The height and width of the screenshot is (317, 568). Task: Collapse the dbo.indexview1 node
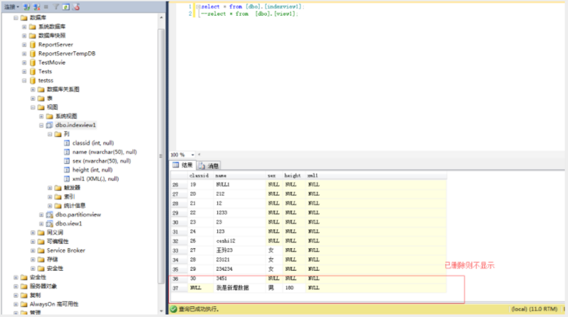(41, 126)
